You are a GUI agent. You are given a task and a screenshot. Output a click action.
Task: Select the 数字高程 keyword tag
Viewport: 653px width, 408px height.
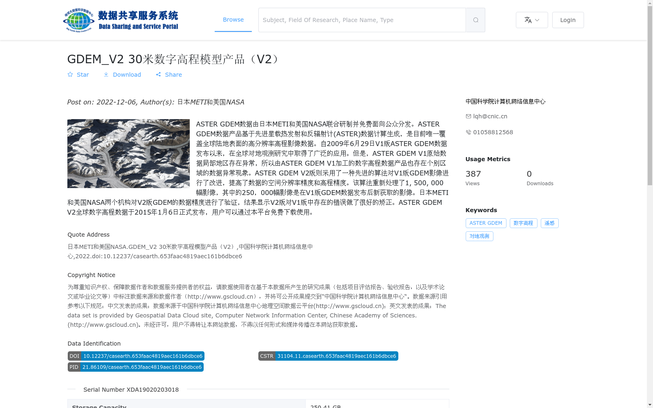click(523, 223)
